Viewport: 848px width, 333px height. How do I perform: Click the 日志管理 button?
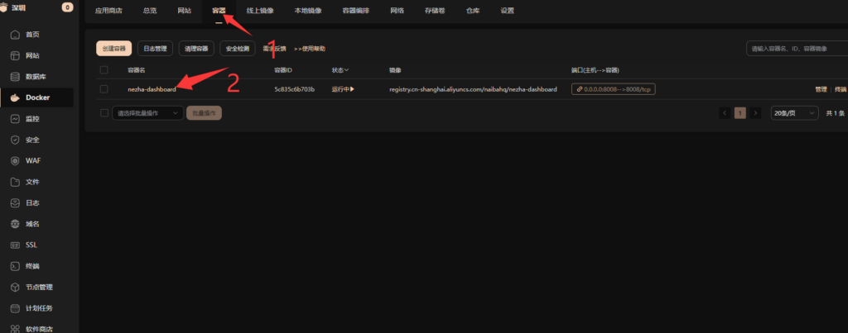click(x=155, y=49)
